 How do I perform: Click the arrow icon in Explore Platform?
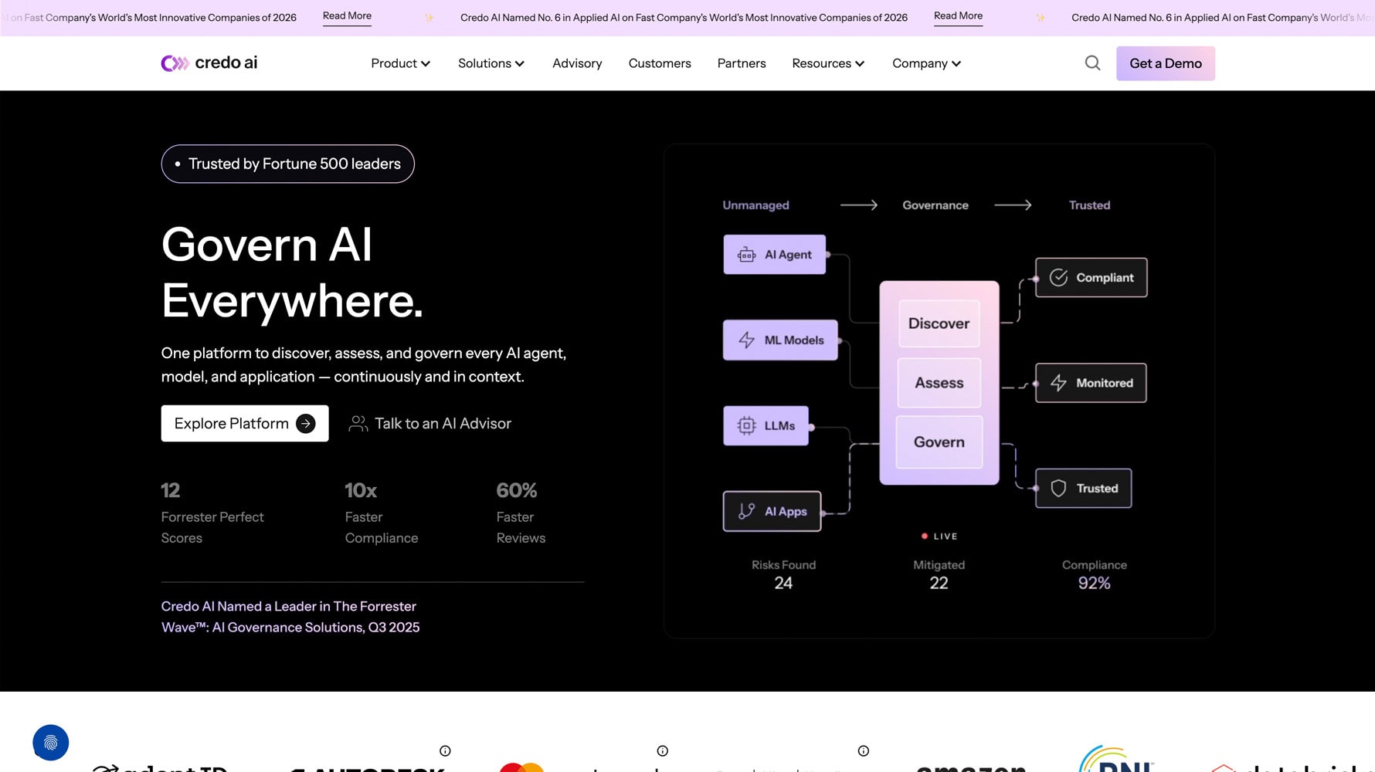pos(306,424)
